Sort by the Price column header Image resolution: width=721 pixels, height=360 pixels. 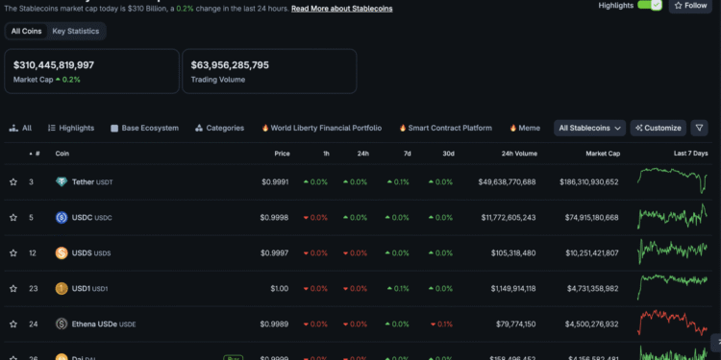(282, 154)
